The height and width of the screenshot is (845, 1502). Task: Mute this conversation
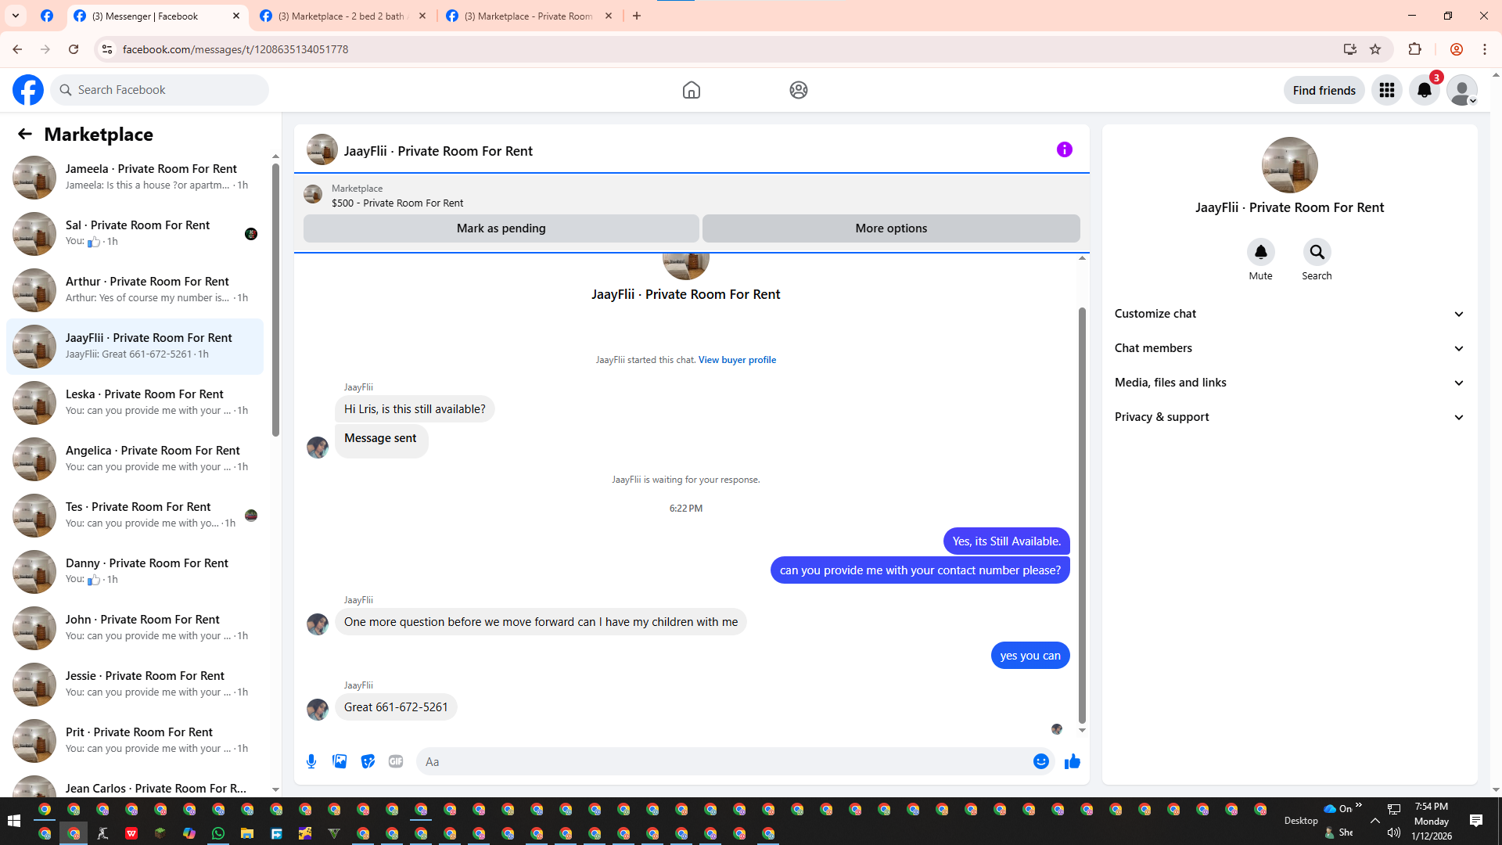1260,253
